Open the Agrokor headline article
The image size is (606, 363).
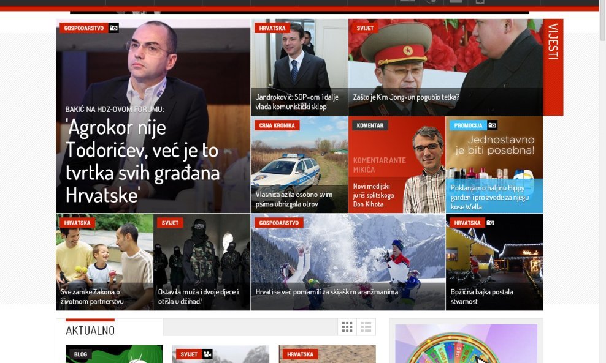point(143,161)
